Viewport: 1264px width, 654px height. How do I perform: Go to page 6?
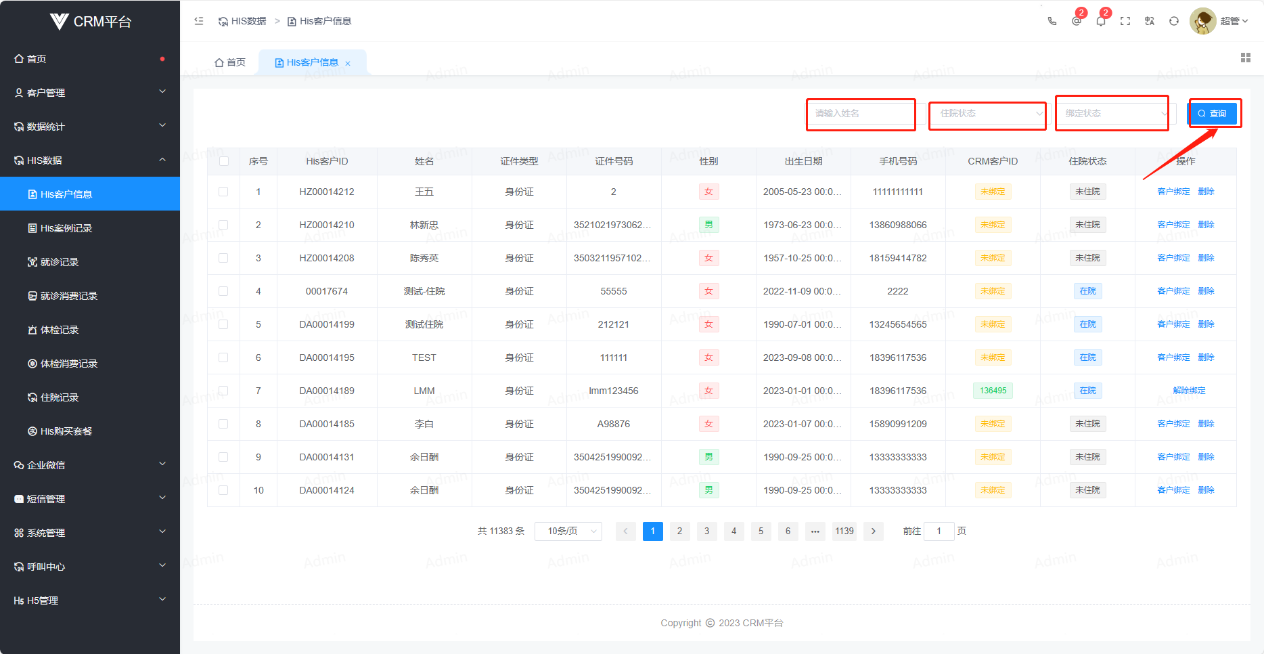(788, 531)
